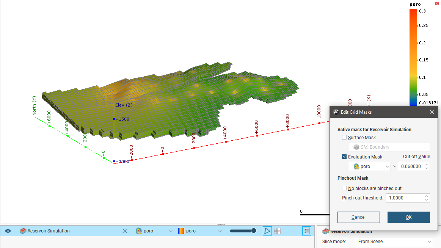
Task: Click the Edit Grid Masks title bar icon
Action: pos(336,112)
